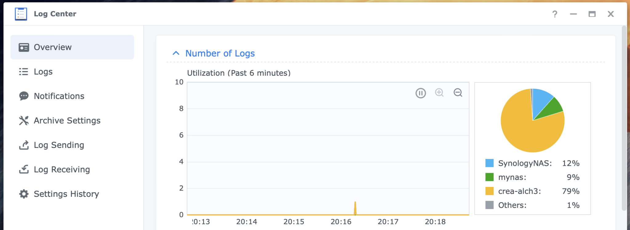The height and width of the screenshot is (230, 630).
Task: Zoom in on the utilization chart
Action: coord(439,93)
